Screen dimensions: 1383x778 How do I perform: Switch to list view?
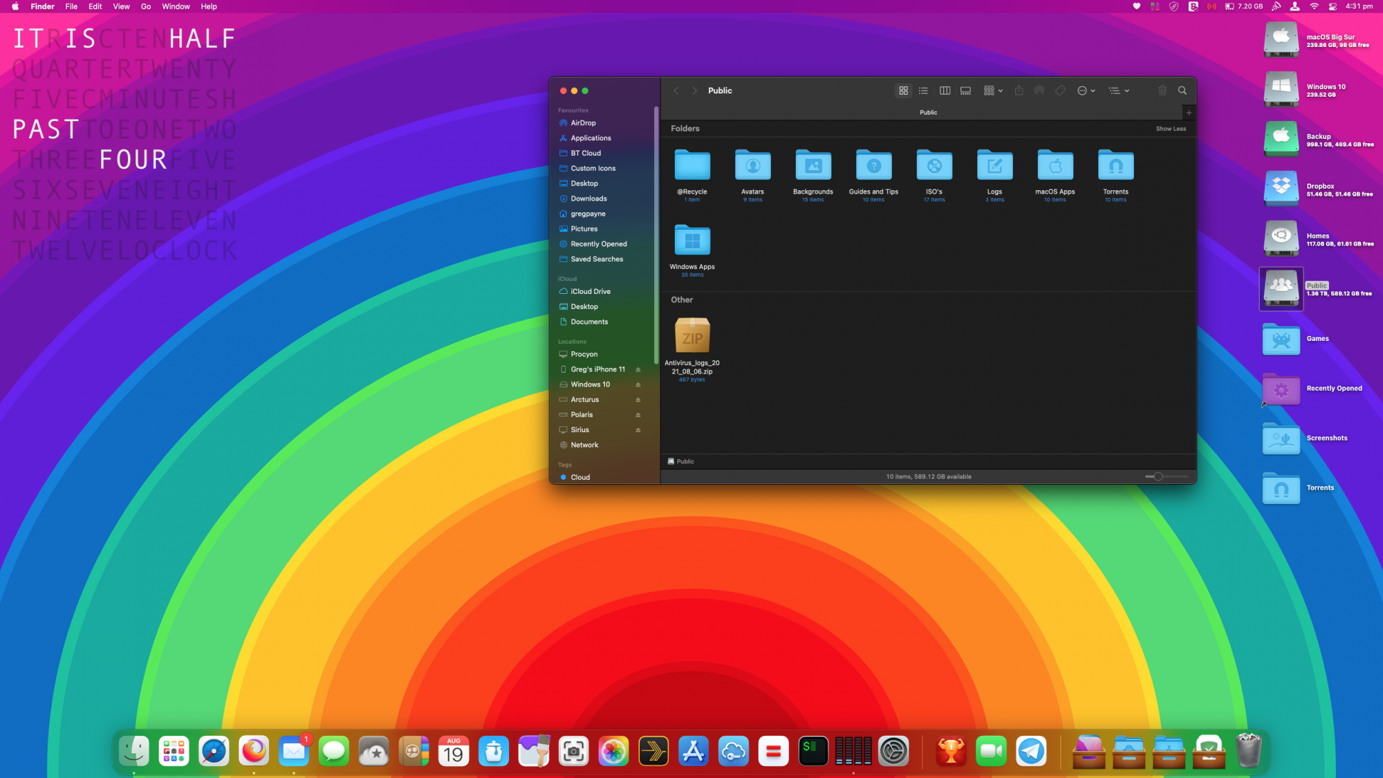[923, 91]
